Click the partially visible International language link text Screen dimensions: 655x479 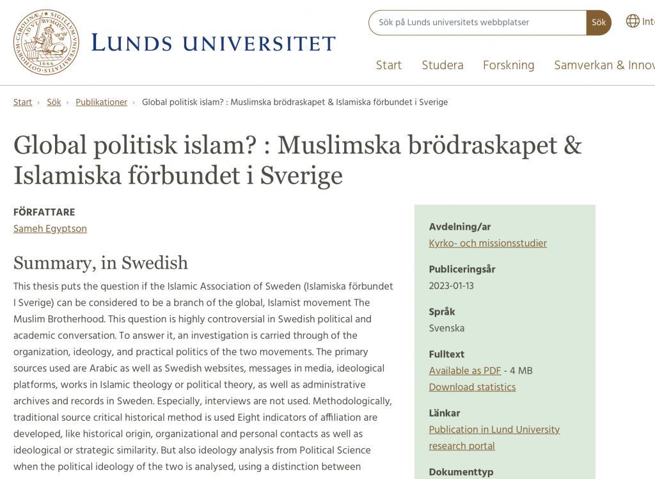(648, 22)
